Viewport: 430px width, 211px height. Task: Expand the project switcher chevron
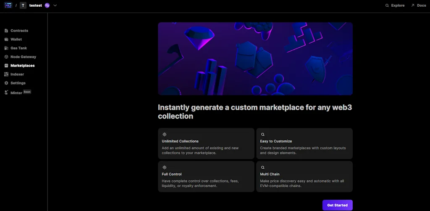coord(55,5)
